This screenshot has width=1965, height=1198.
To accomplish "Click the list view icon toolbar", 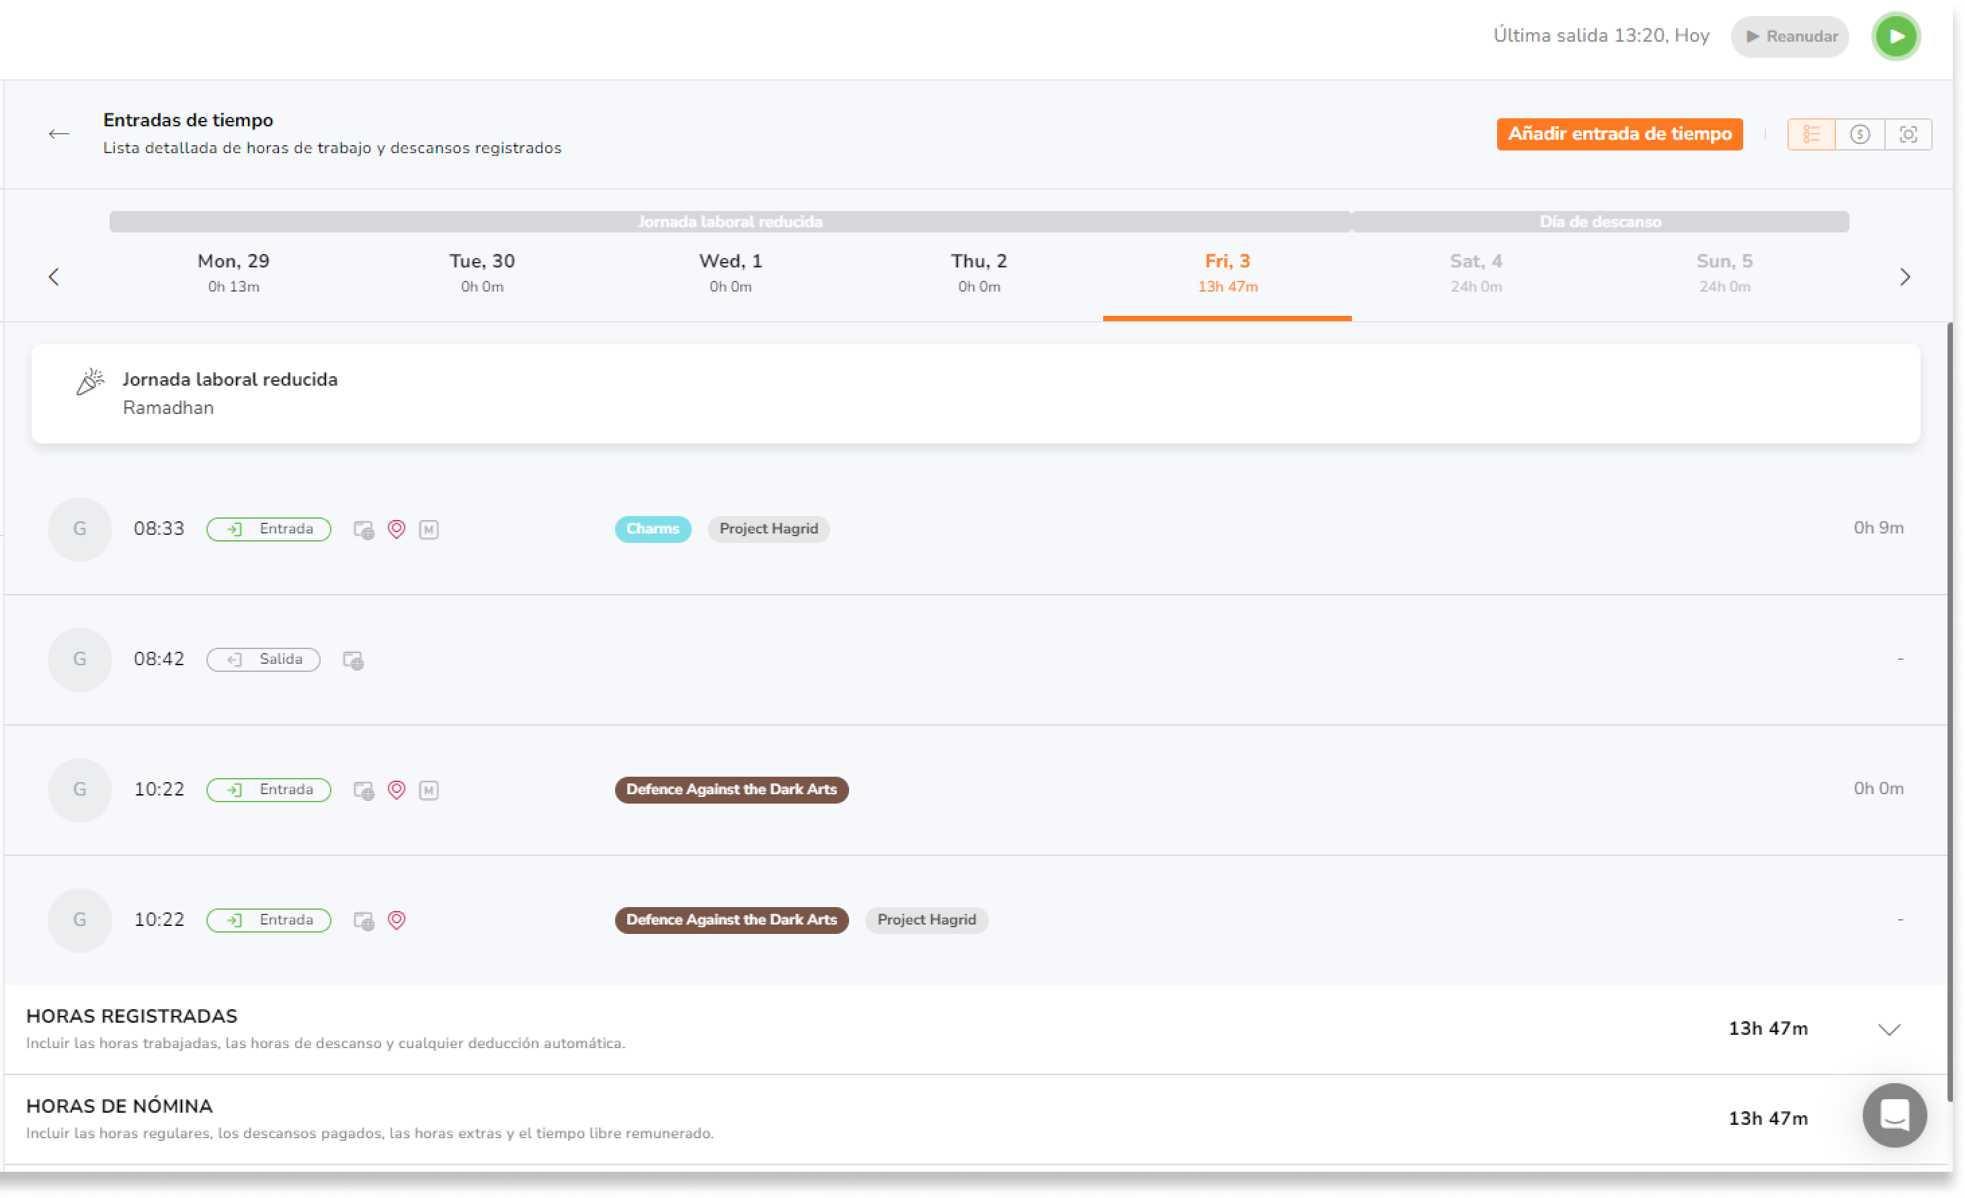I will pos(1810,134).
